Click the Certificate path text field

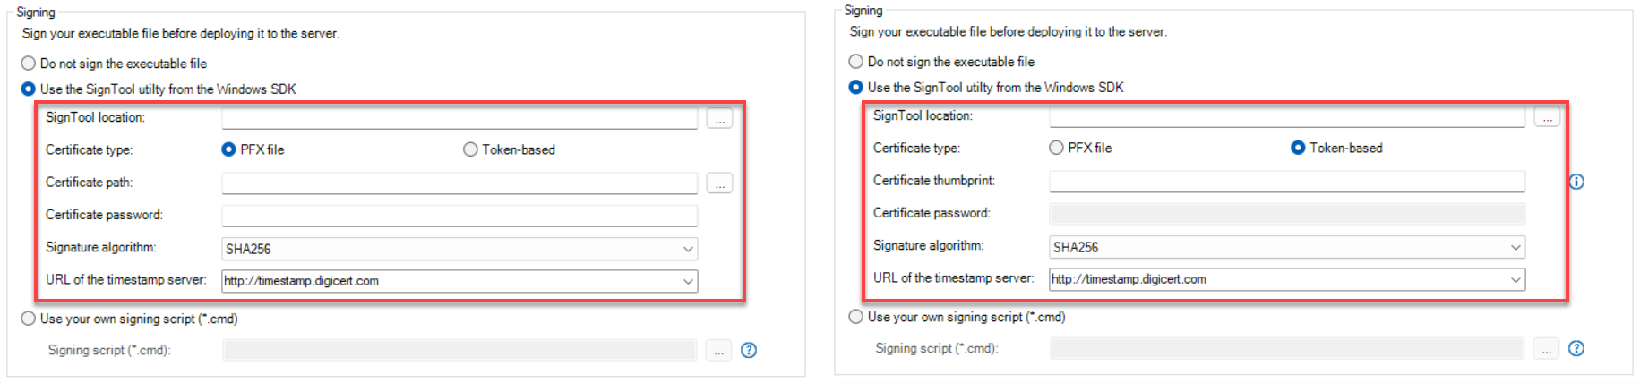pos(459,183)
